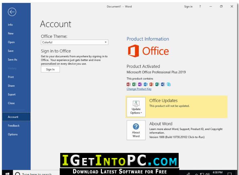
Task: Click the orange Office logo
Action: pyautogui.click(x=148, y=51)
